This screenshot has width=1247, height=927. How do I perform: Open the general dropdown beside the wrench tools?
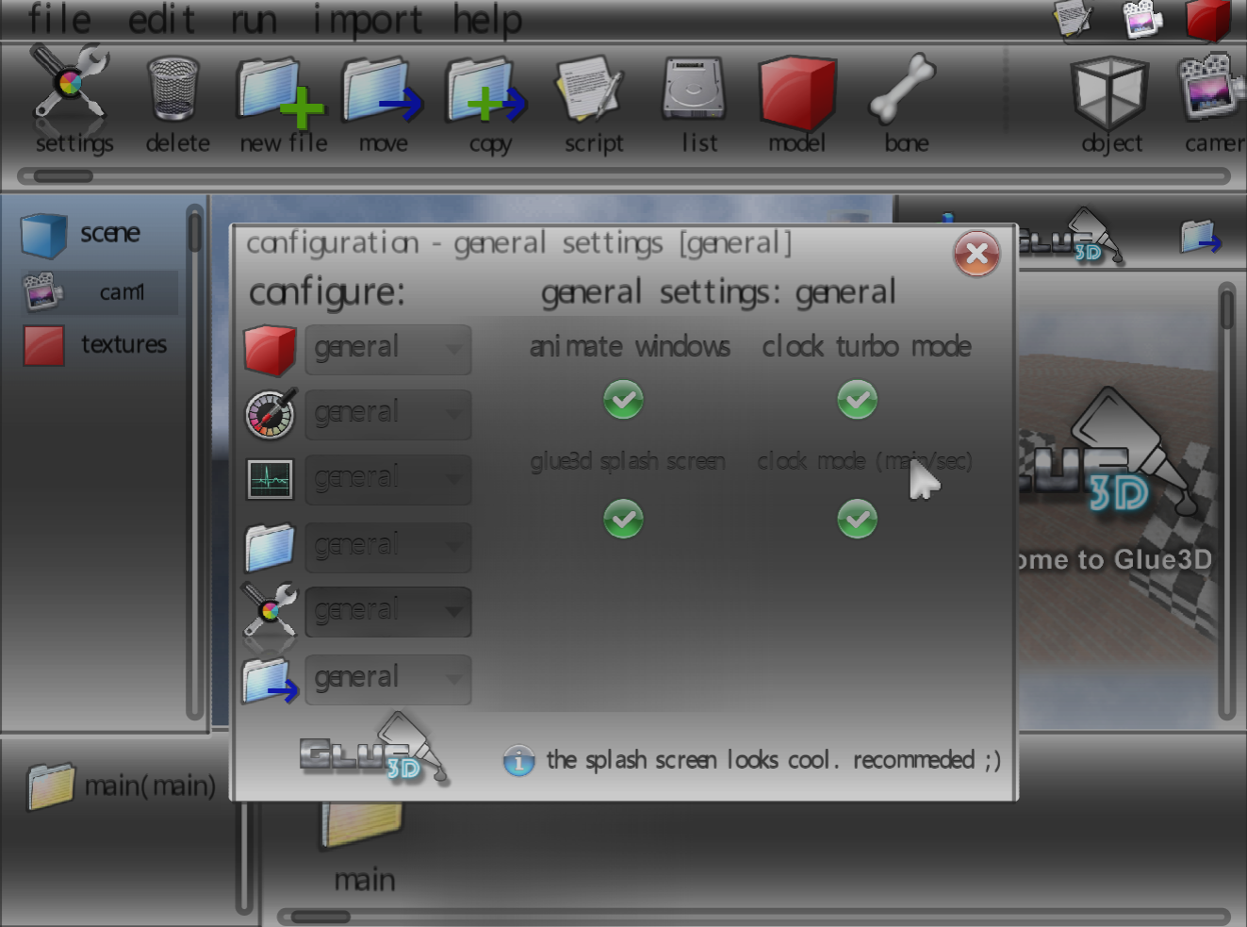388,612
